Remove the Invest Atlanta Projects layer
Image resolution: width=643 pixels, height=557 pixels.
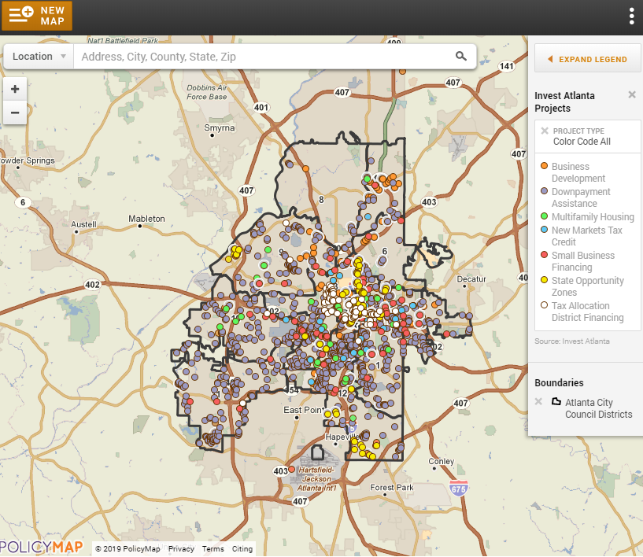click(632, 94)
